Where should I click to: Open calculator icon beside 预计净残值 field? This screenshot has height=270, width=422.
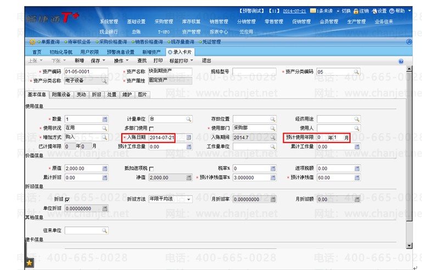click(x=357, y=177)
